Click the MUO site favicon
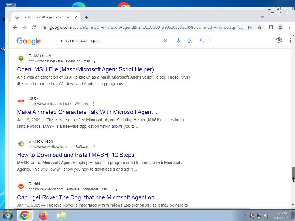The height and width of the screenshot is (221, 295). click(x=21, y=101)
